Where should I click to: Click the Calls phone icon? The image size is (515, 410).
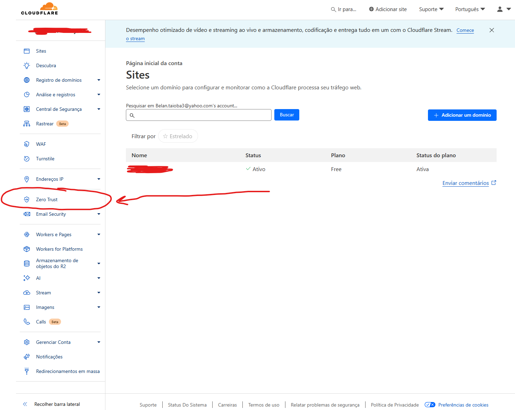[x=27, y=322]
